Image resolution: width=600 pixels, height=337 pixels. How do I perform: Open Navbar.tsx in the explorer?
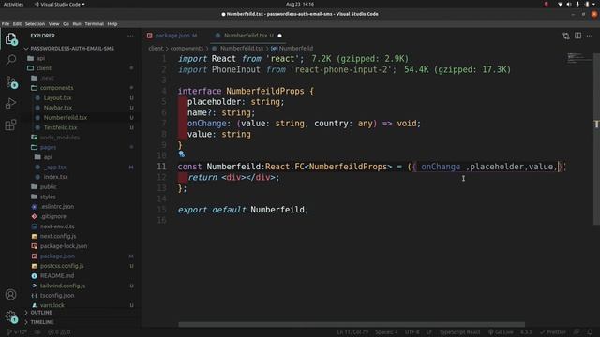58,108
